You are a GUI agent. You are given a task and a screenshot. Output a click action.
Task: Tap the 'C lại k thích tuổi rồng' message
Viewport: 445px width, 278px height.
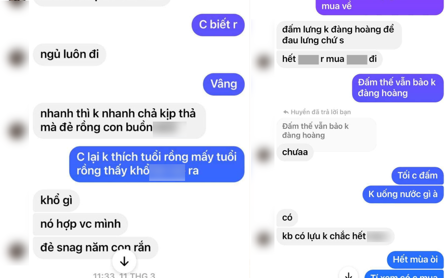pos(156,164)
